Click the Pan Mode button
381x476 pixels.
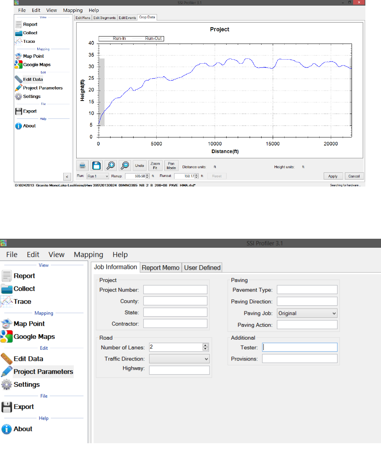pos(171,165)
